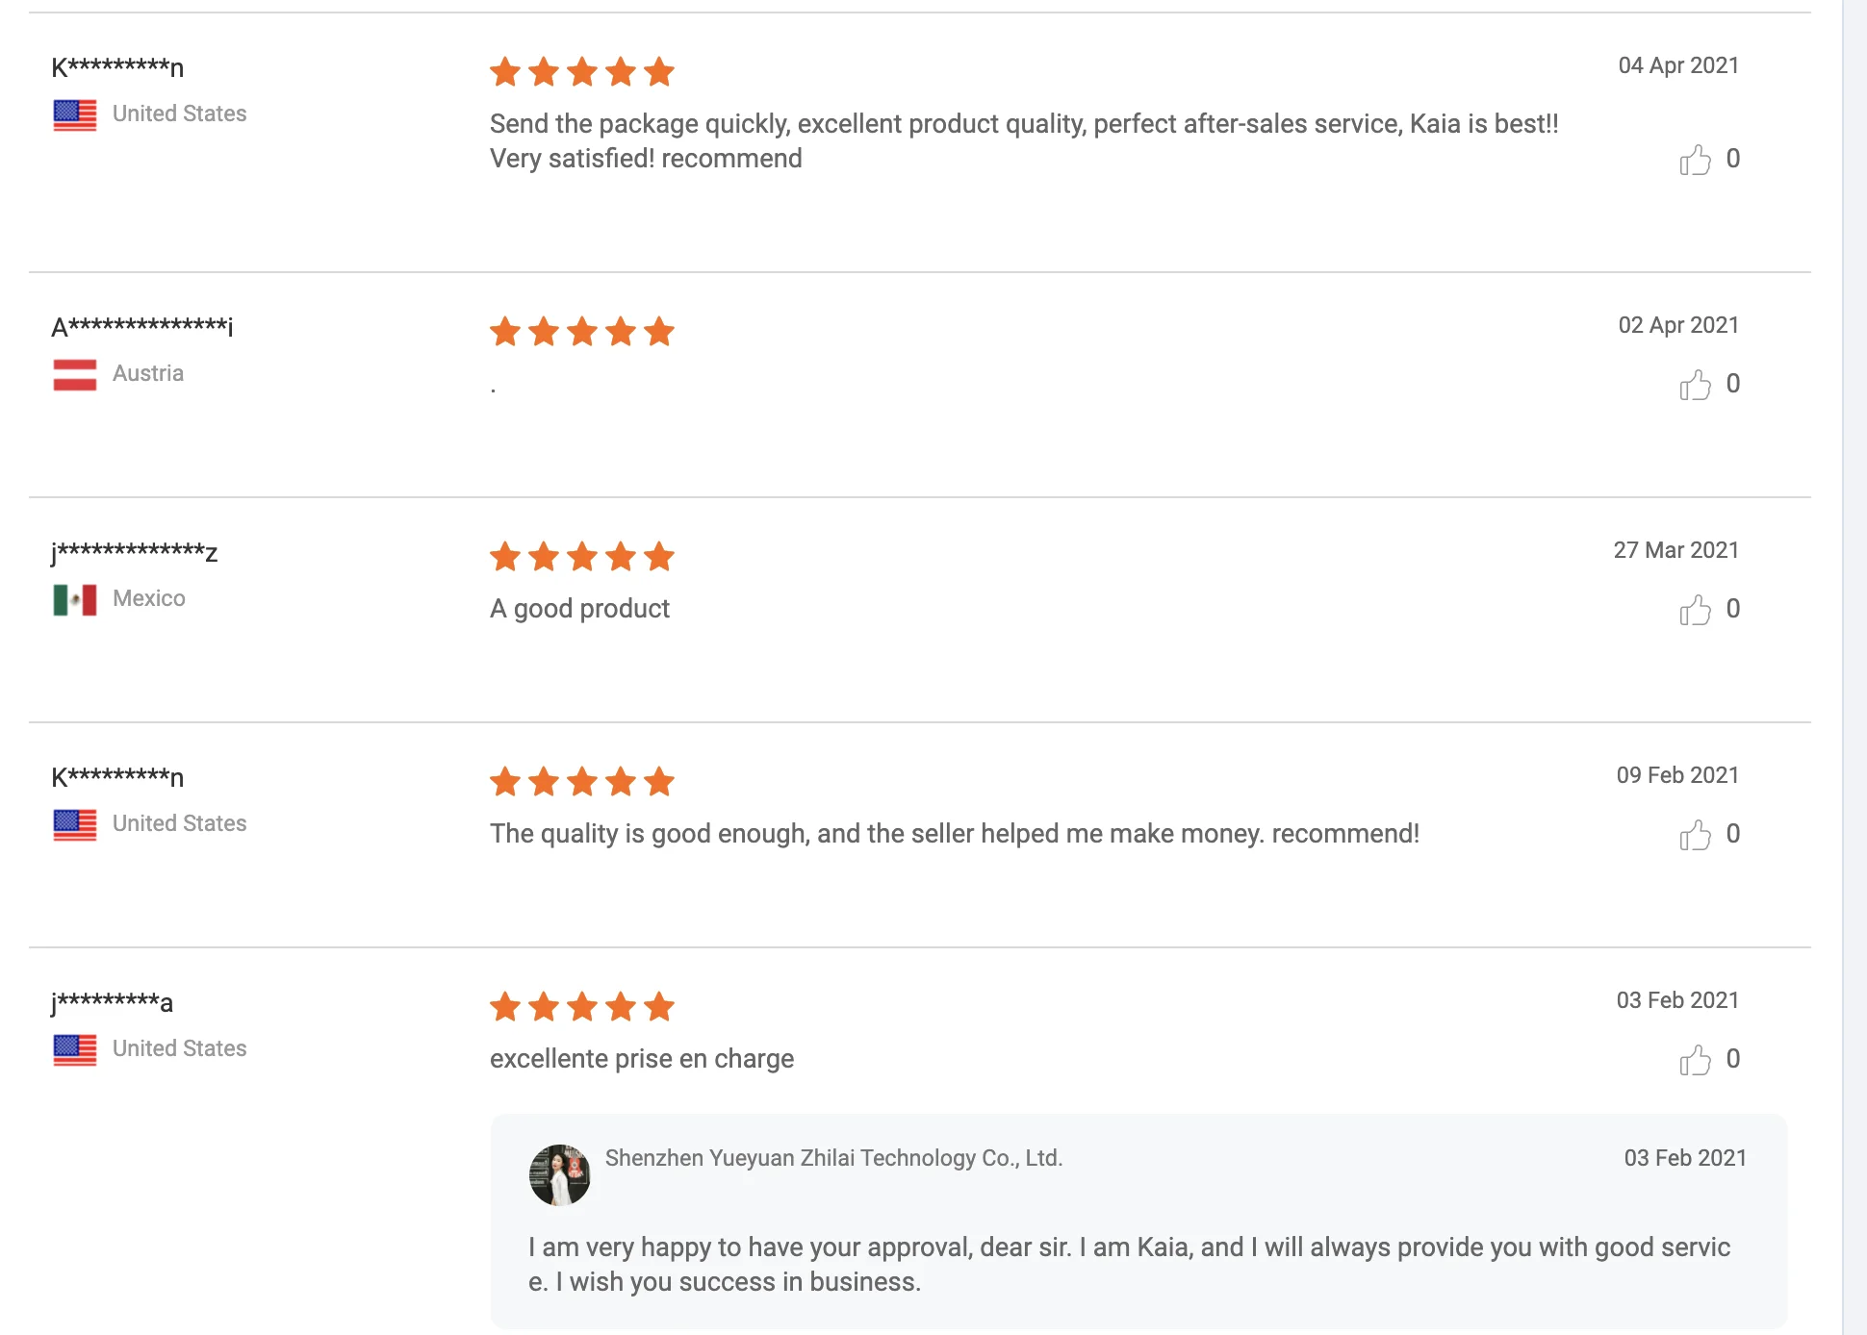1867x1335 pixels.
Task: Click thumbs-up on the Austria review
Action: [x=1695, y=385]
